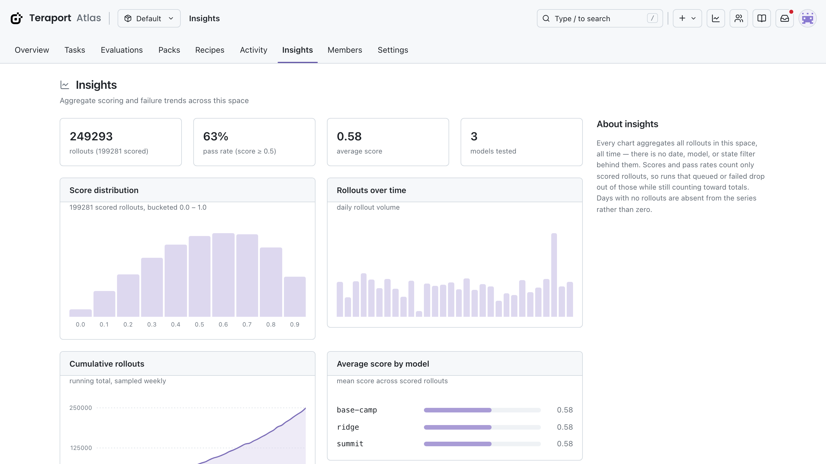Click the 0.5 axis label in Score distribution
The height and width of the screenshot is (464, 826).
pos(199,325)
